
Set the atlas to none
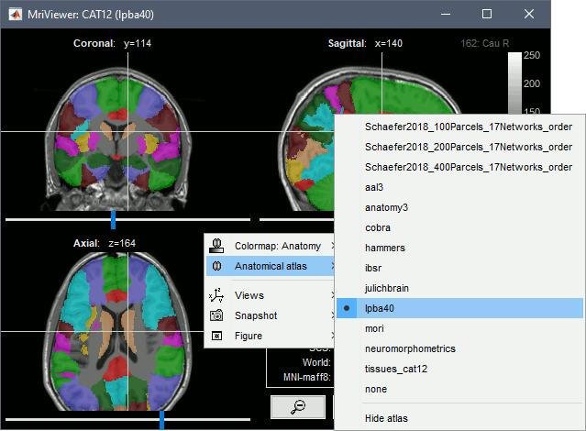tap(375, 389)
